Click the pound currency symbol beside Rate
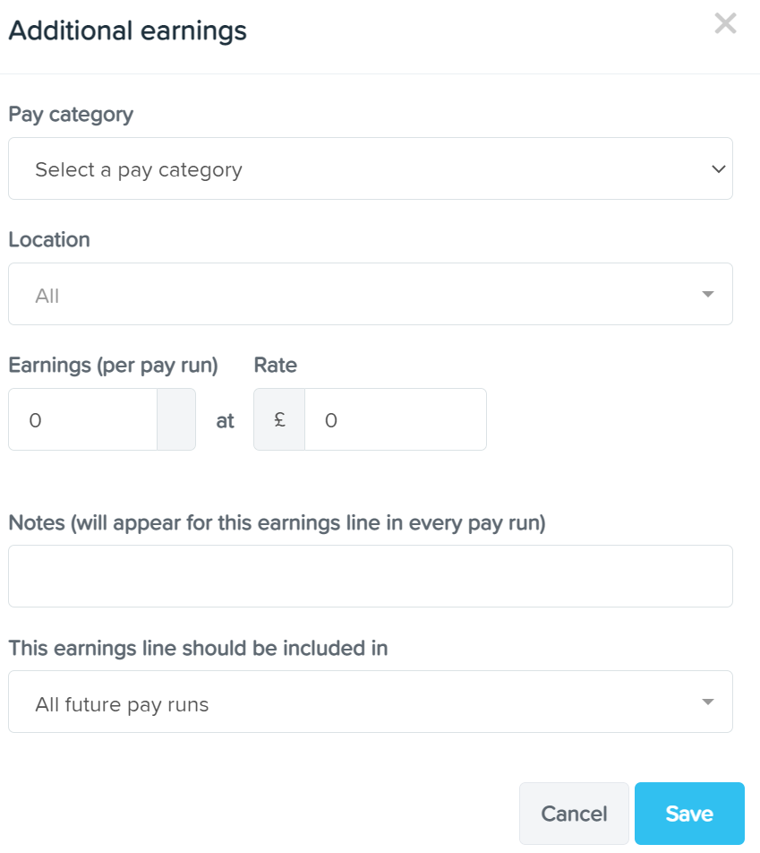The height and width of the screenshot is (853, 760). coord(279,419)
